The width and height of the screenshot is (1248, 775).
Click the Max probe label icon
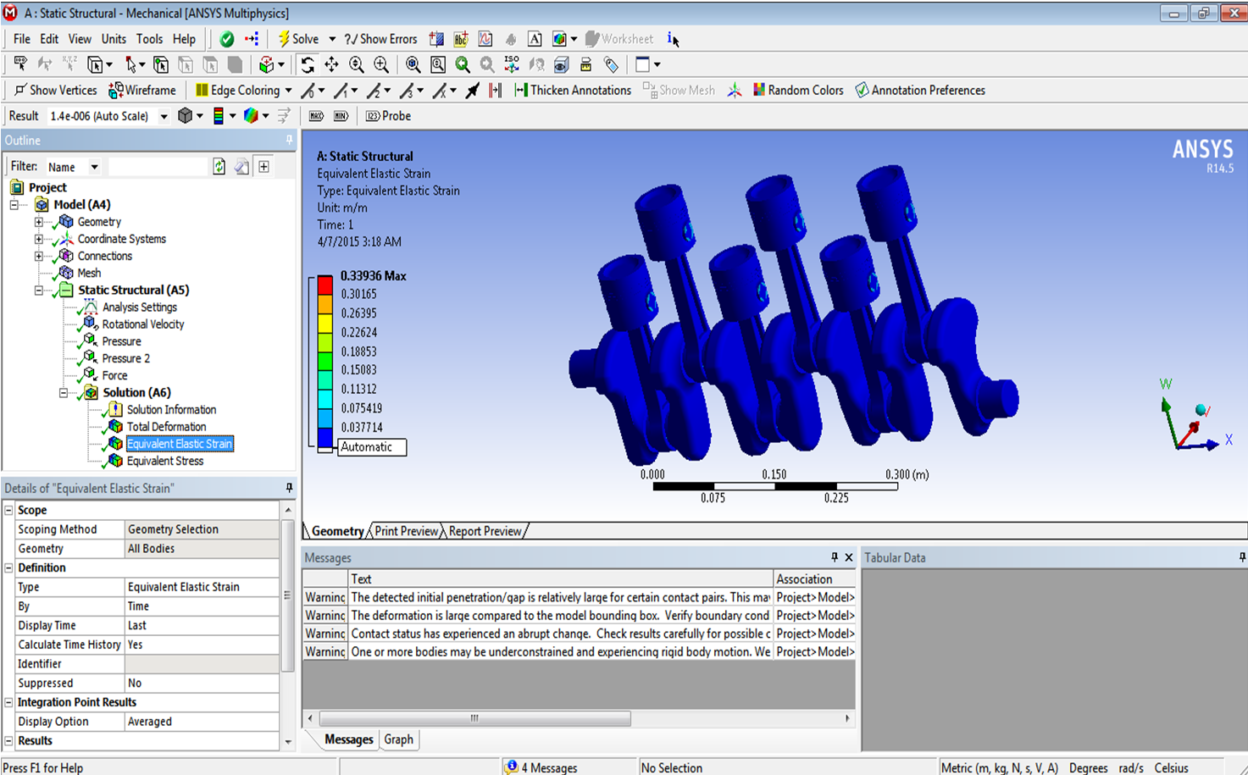(x=316, y=116)
